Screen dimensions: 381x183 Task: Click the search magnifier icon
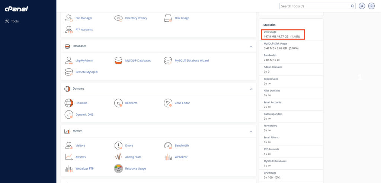352,6
